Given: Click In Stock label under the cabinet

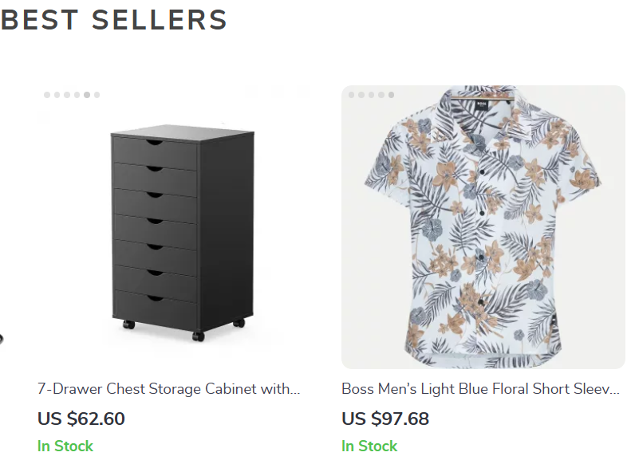Looking at the screenshot, I should click(65, 446).
